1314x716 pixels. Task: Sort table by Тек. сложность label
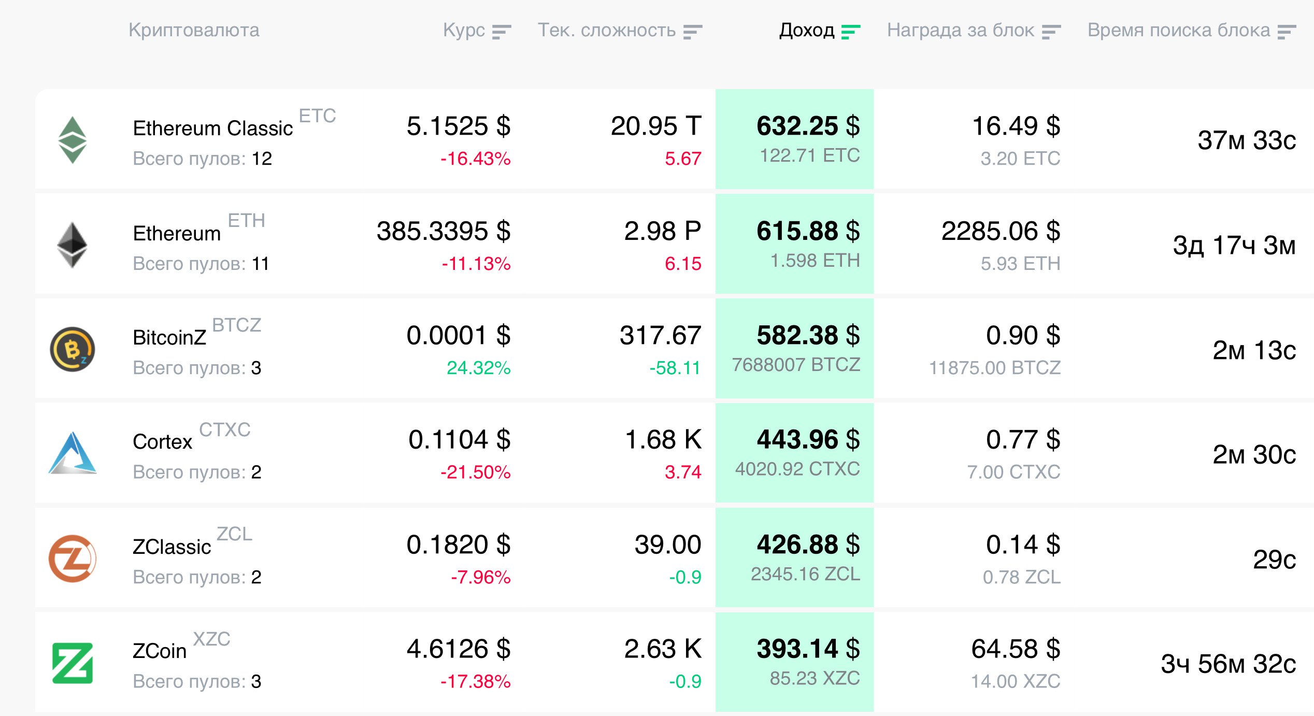coord(607,30)
